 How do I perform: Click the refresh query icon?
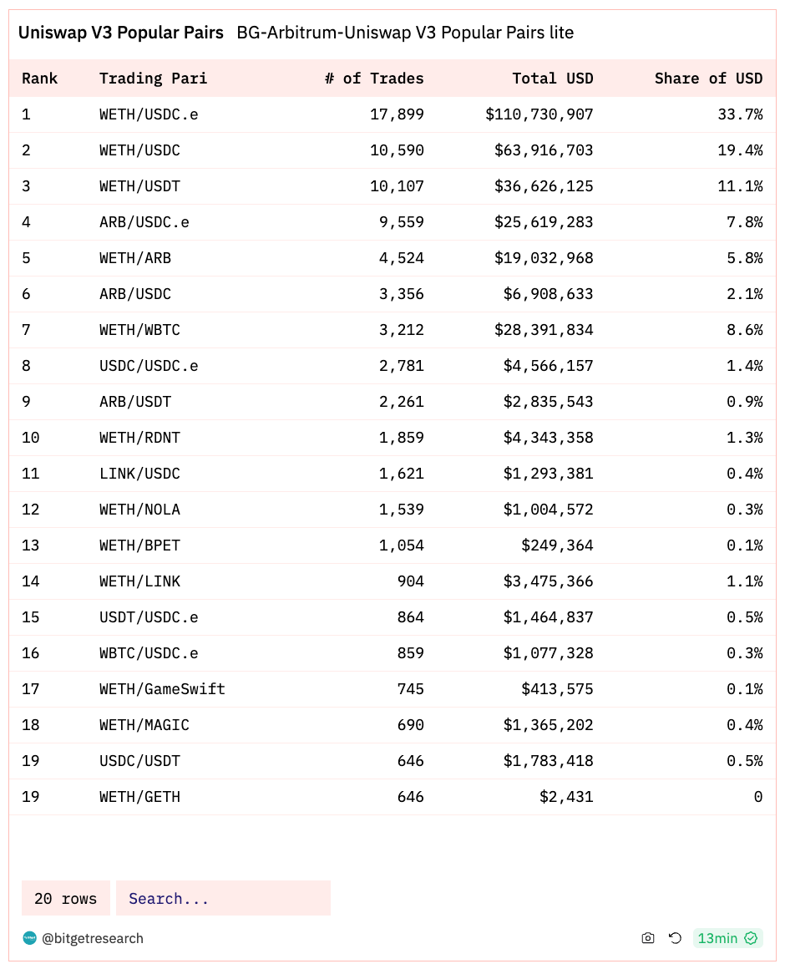675,938
